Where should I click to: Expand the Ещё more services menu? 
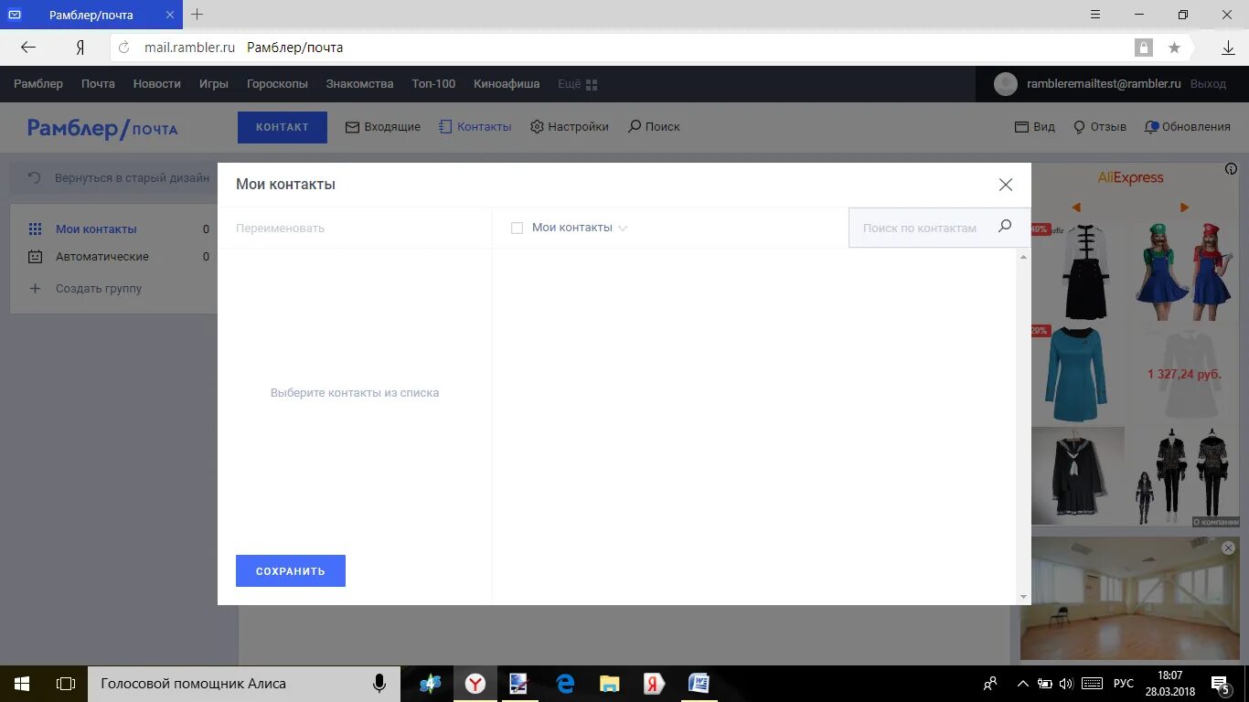577,84
